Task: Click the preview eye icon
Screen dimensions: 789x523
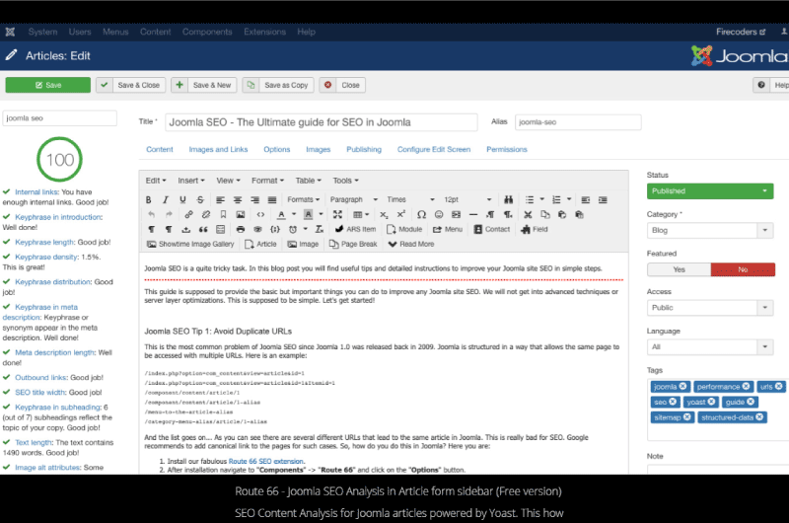Action: (x=257, y=230)
